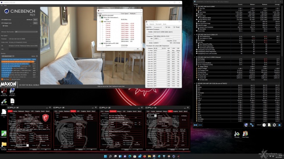This screenshot has height=159, width=284.
Task: Expand Core Usage row in HWiNFO
Action: 196,21
